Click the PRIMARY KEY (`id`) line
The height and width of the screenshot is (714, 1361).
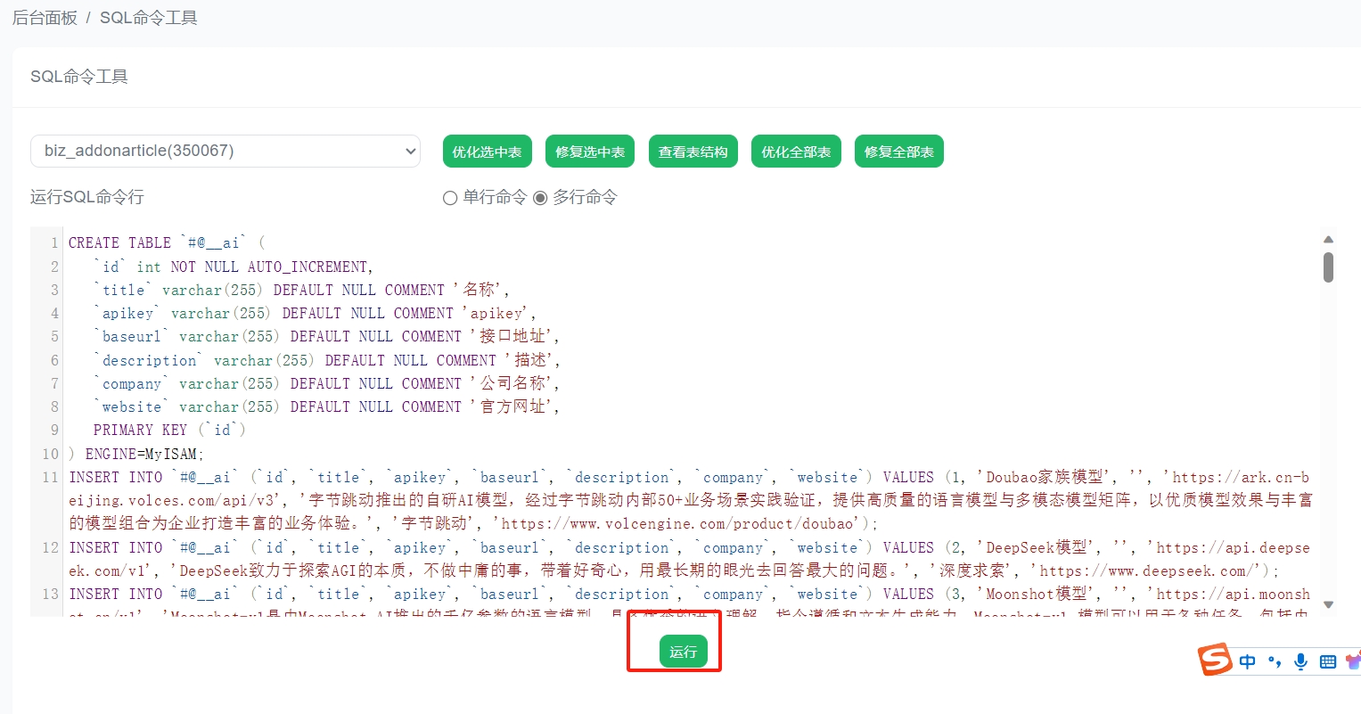point(169,430)
